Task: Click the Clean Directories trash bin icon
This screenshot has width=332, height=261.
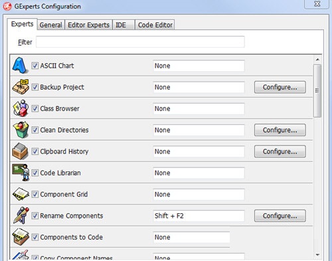Action: 21,130
